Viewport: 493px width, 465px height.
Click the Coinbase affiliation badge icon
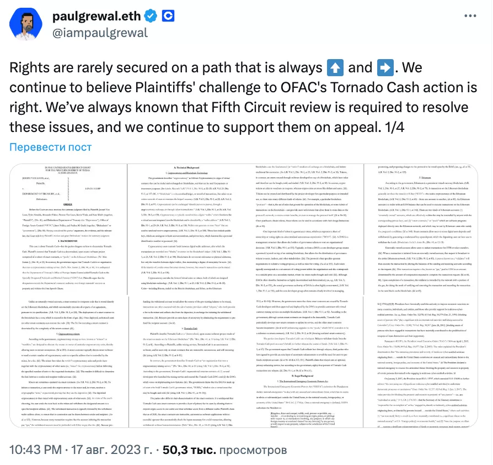(x=167, y=17)
